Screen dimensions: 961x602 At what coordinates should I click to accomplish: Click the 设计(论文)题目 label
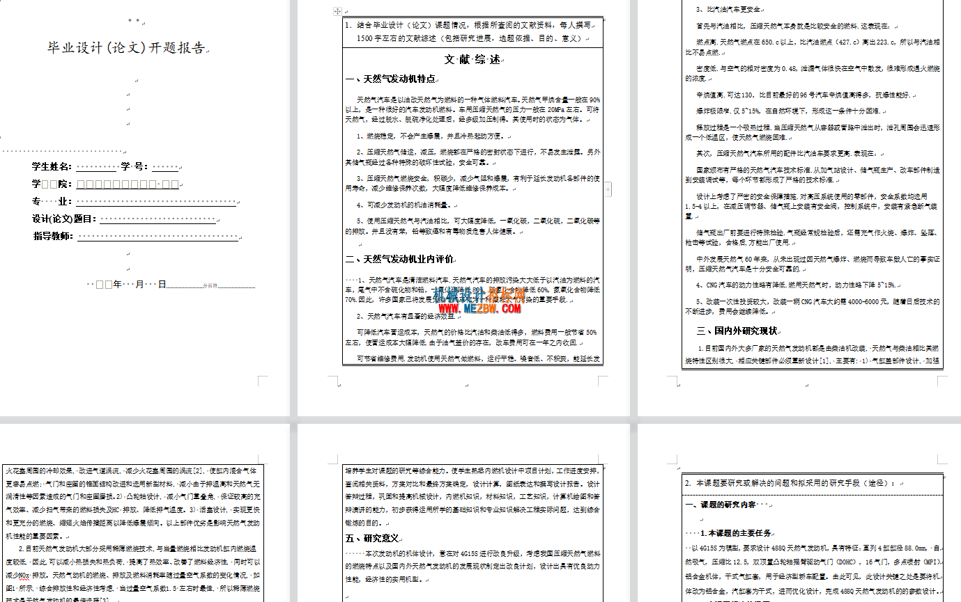[x=63, y=219]
